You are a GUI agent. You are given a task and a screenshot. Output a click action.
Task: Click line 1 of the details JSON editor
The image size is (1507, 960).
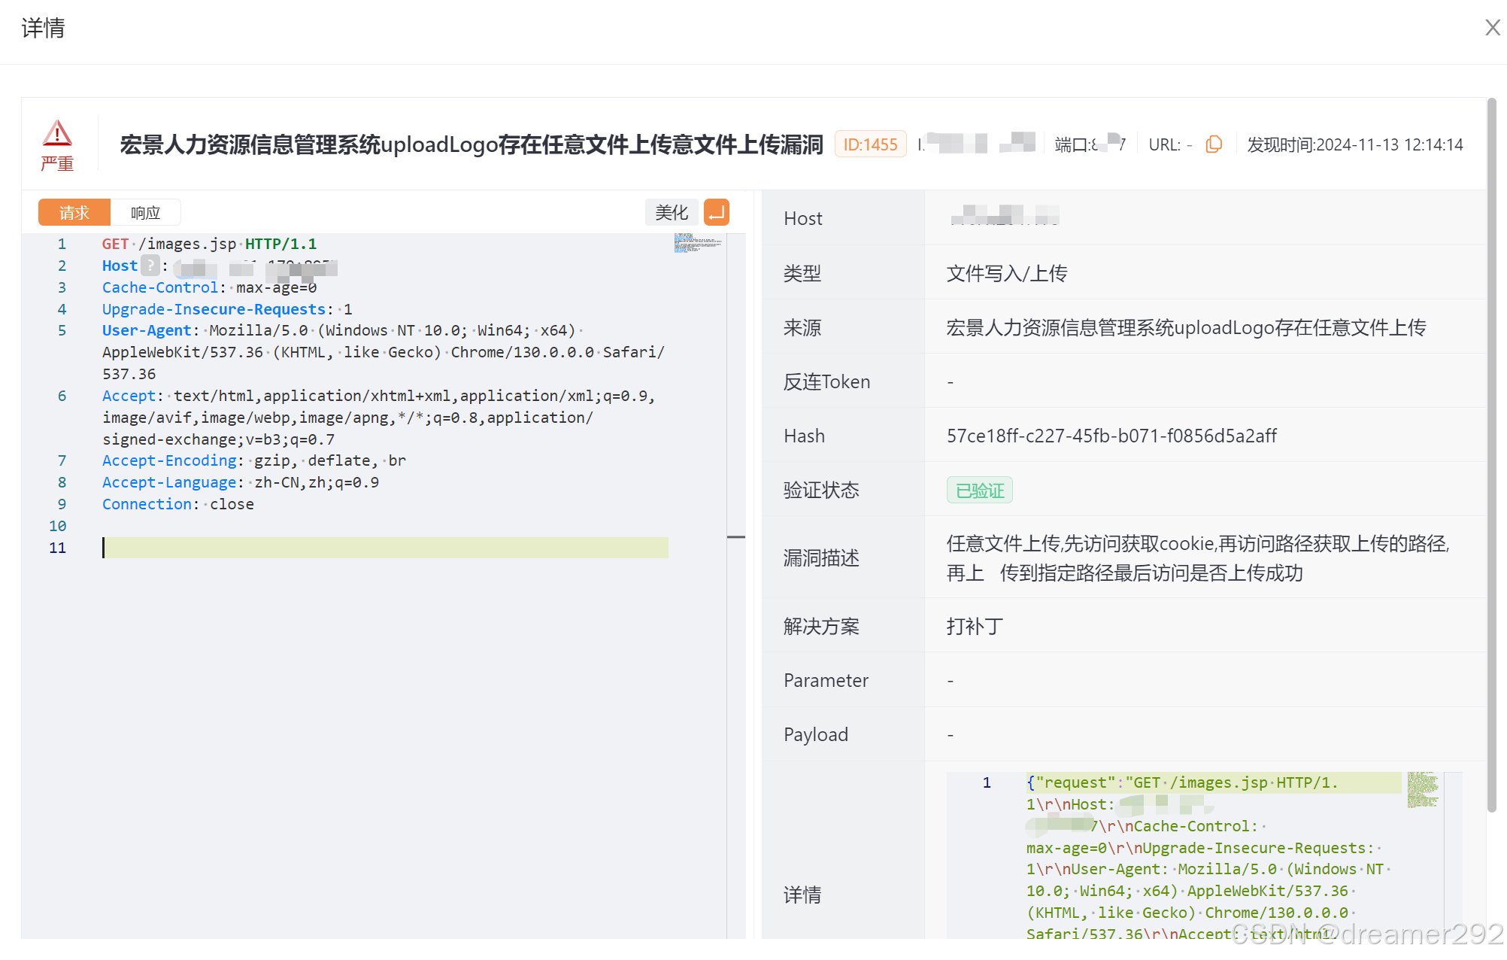(x=1181, y=782)
